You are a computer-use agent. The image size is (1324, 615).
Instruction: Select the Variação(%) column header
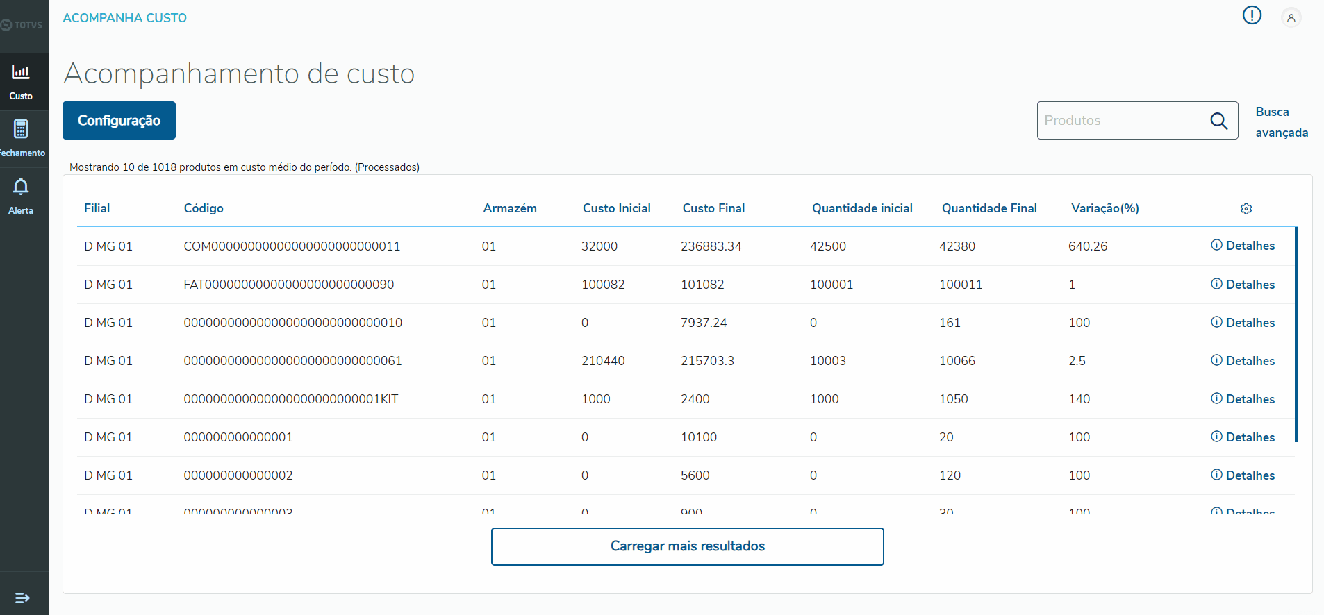[1105, 208]
